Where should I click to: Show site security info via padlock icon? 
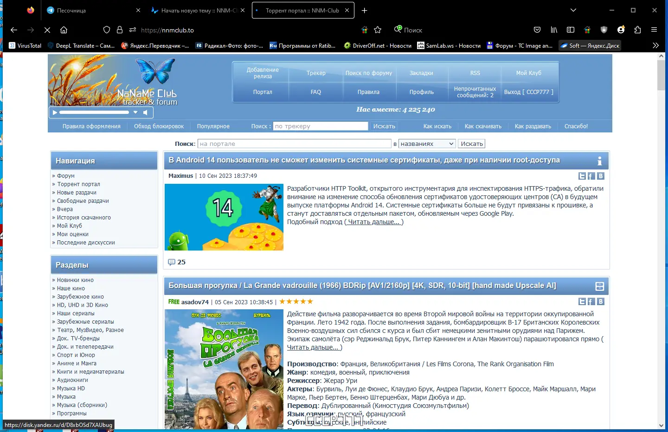pyautogui.click(x=120, y=30)
